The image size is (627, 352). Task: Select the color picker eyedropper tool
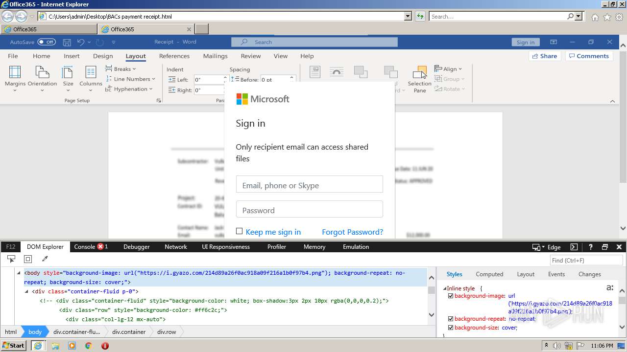click(x=45, y=259)
